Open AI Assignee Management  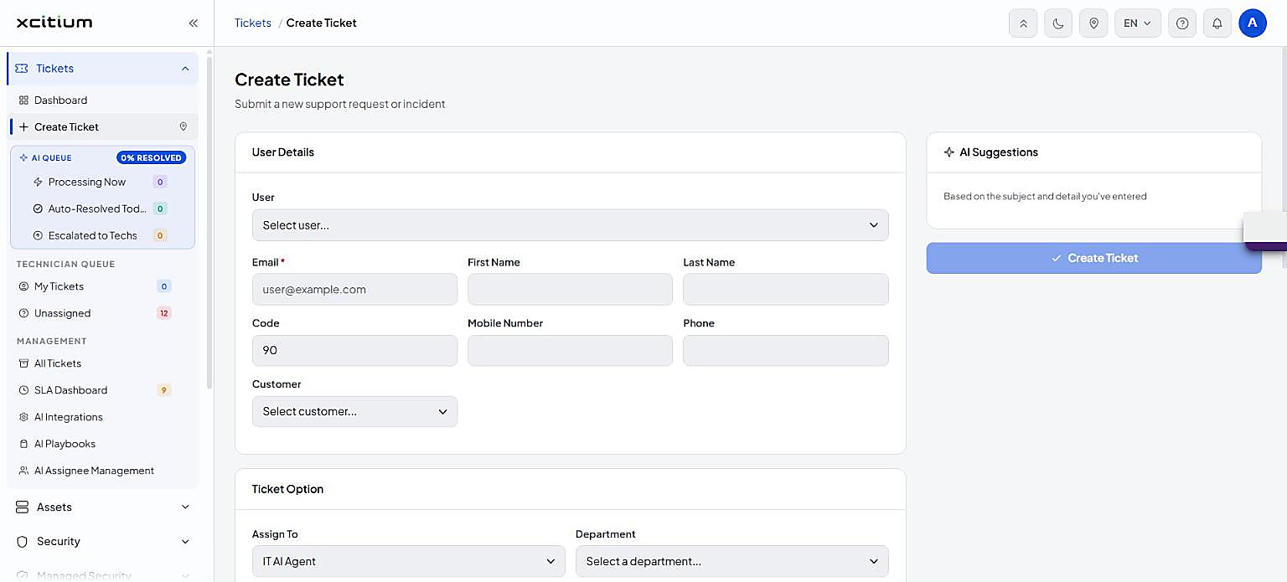103,471
